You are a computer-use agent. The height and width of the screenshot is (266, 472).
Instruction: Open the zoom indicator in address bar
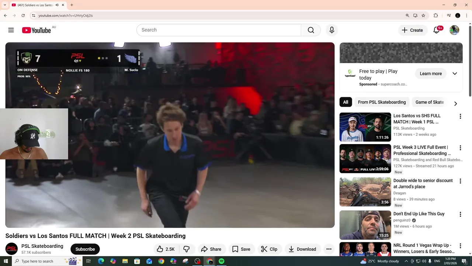point(407,16)
